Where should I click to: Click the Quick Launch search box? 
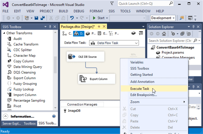coord(146,3)
